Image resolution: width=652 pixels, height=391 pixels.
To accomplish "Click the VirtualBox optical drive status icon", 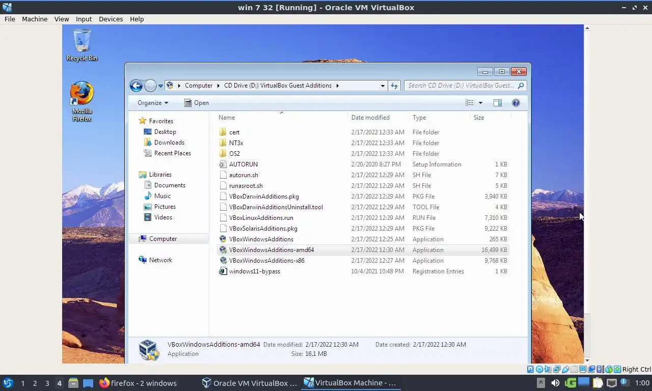I will tap(539, 369).
